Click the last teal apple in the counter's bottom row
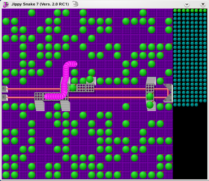The image size is (209, 181). coord(196,105)
